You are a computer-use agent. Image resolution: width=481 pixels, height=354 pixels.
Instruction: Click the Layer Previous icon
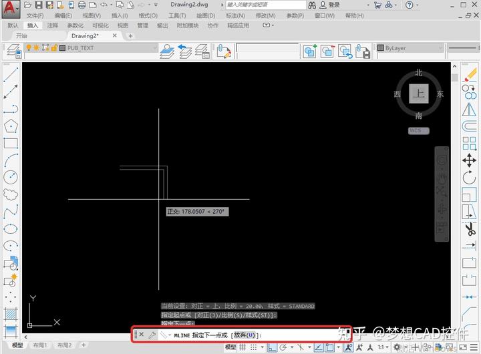pos(184,51)
